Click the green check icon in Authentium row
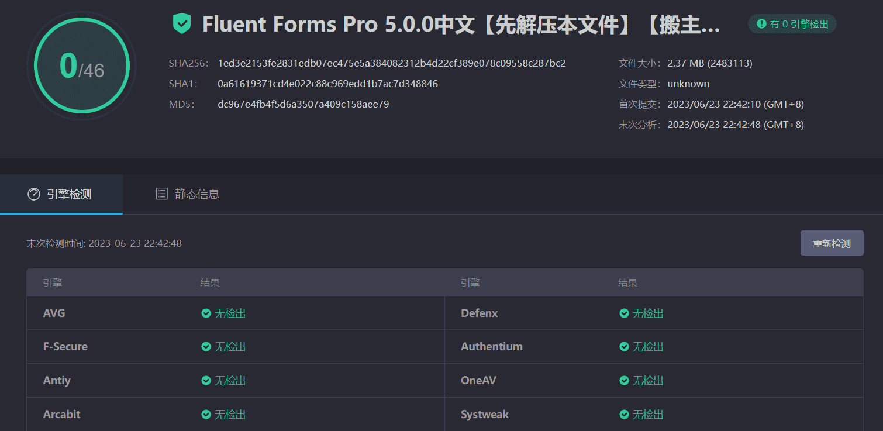 [624, 347]
